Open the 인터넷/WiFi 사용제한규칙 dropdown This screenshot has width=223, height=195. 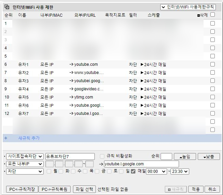pos(188,7)
